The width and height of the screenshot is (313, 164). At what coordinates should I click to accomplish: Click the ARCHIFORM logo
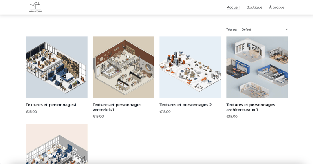(x=35, y=7)
